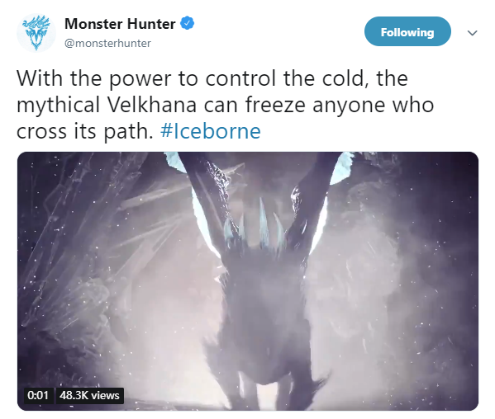
Task: Click the tweet text mentioning Velkhana
Action: pos(225,104)
